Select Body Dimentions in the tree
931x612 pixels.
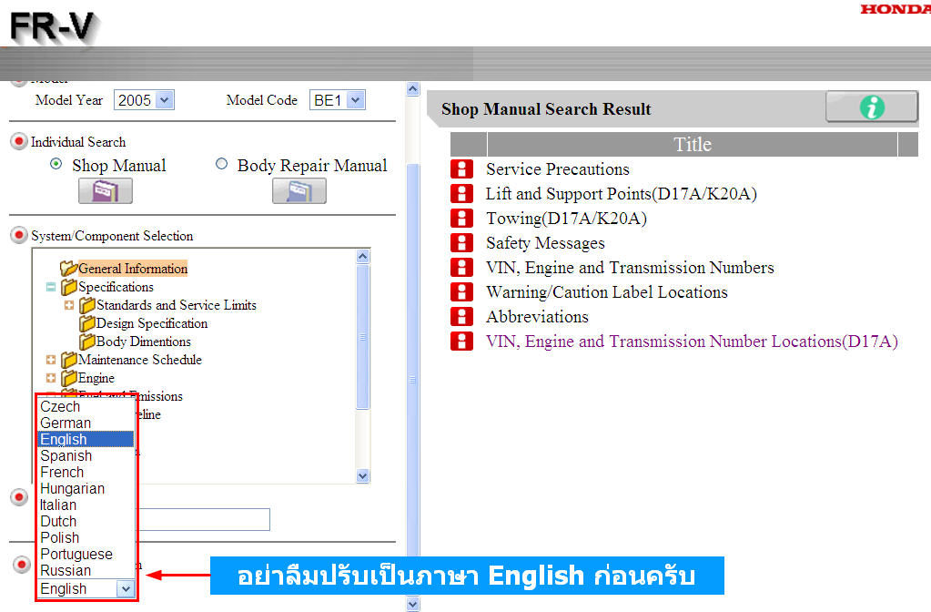pyautogui.click(x=144, y=342)
